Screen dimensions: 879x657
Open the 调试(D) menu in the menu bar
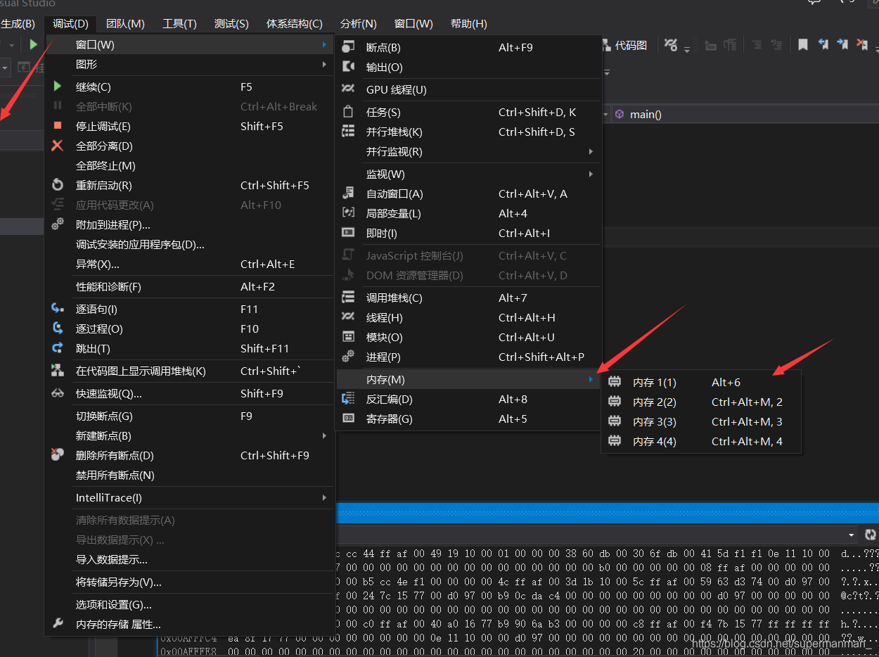(70, 23)
